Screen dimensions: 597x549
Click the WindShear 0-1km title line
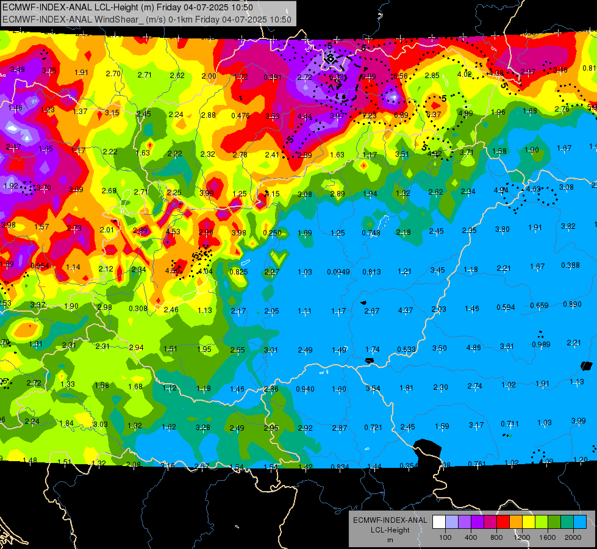[x=147, y=20]
